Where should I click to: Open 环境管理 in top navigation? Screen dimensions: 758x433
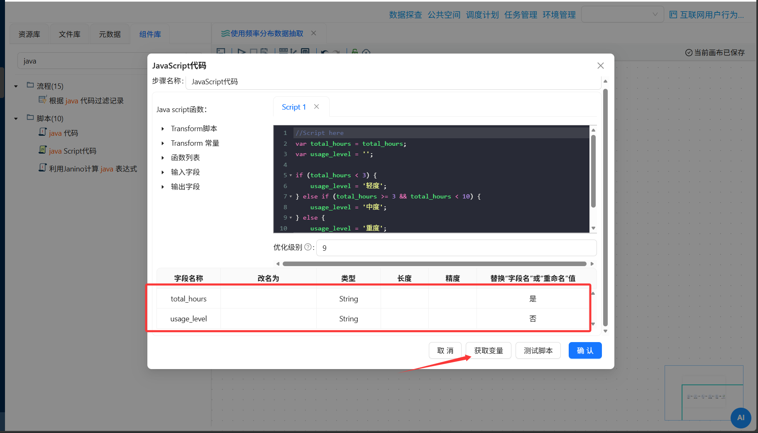(x=559, y=15)
